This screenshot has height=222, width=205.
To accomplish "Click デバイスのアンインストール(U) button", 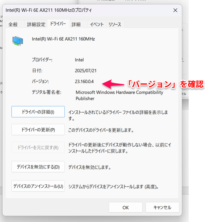I will pyautogui.click(x=38, y=186).
